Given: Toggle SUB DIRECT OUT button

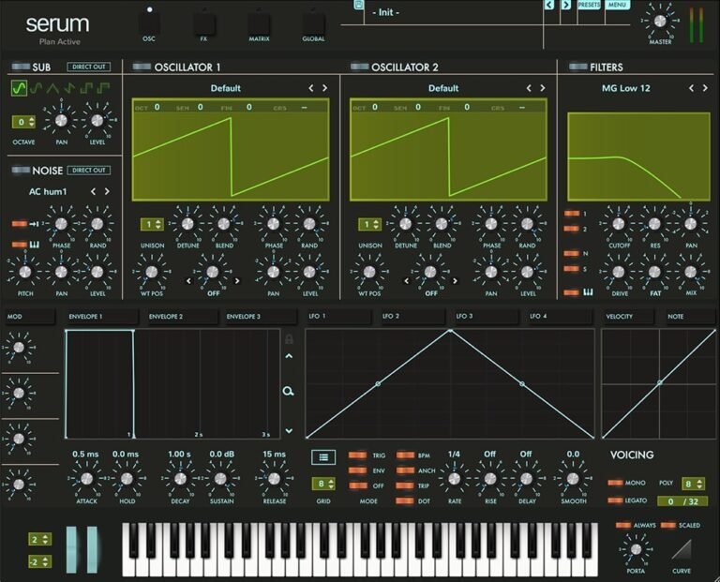Looking at the screenshot, I should 89,67.
